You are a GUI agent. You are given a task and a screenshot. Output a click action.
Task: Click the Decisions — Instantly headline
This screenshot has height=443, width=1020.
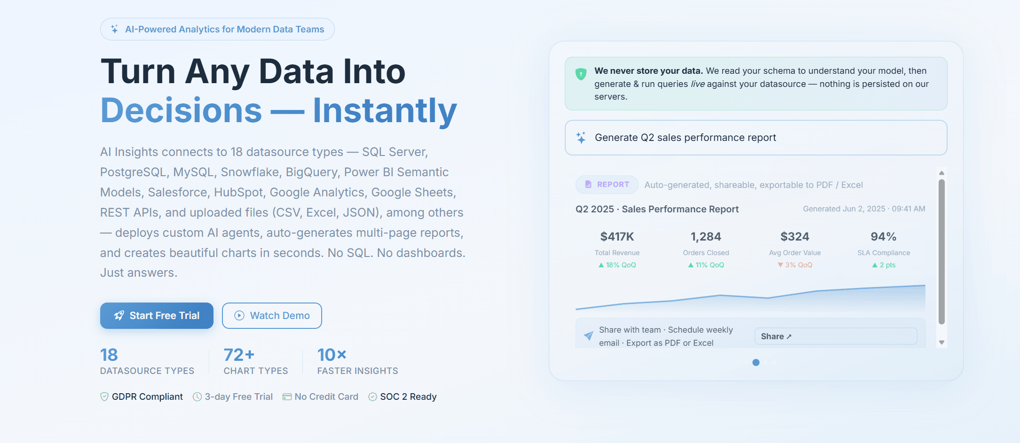pos(278,111)
